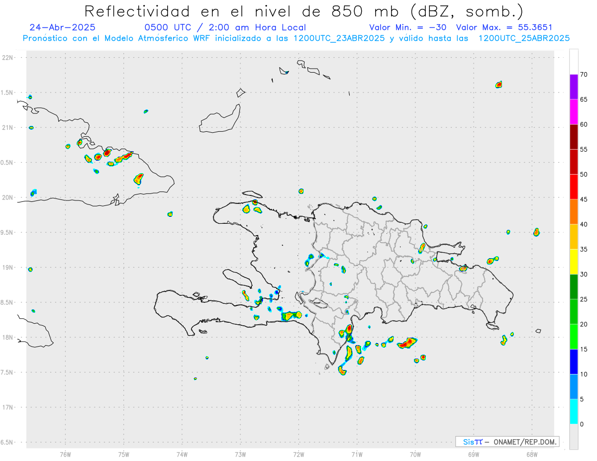The image size is (597, 461).
Task: Click the '21N' latitude label
Action: coord(8,127)
